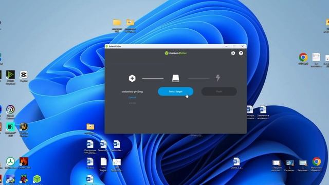Screen dimensions: 329x185
Task: Select the green three-blade fan desktop shortcut
Action: (x=10, y=163)
